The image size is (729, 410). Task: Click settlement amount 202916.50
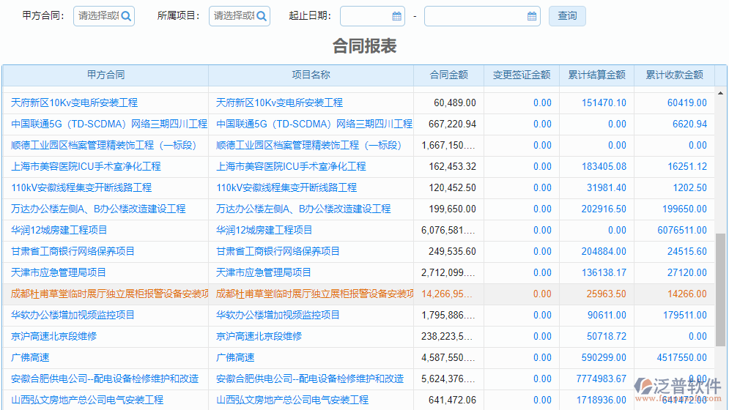click(x=604, y=209)
